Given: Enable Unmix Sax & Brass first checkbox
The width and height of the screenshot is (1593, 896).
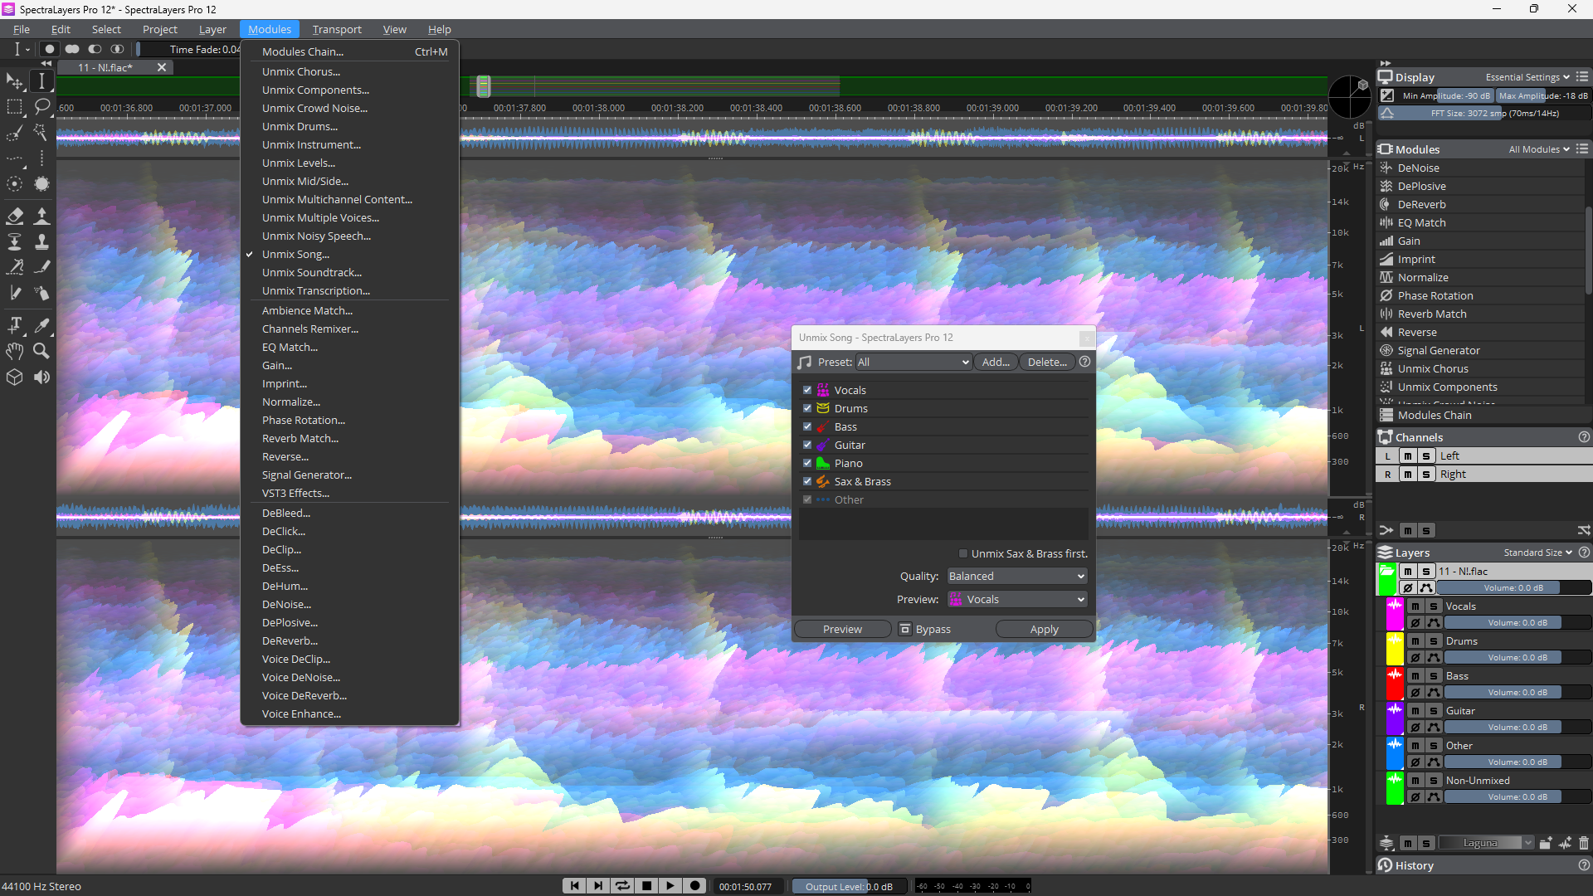Looking at the screenshot, I should (x=963, y=553).
